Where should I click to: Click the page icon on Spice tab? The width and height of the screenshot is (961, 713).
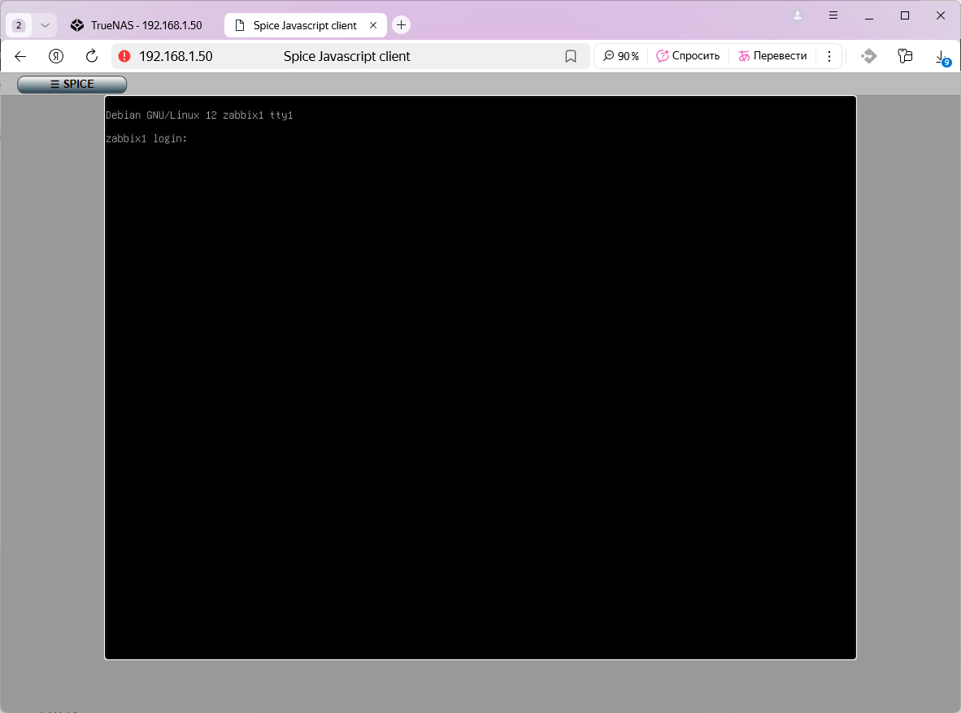(x=241, y=25)
